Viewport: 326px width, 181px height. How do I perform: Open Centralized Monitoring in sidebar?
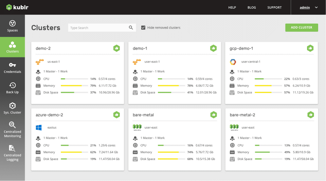click(13, 130)
